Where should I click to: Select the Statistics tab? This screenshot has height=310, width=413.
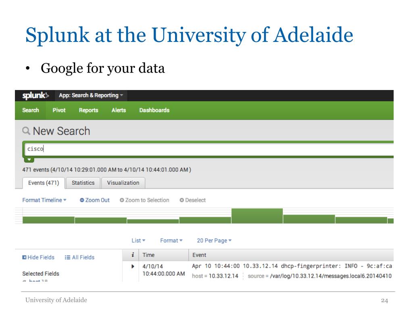(x=83, y=183)
